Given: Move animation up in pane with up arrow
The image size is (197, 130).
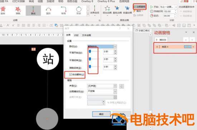Looking at the screenshot, I should click(186, 40).
